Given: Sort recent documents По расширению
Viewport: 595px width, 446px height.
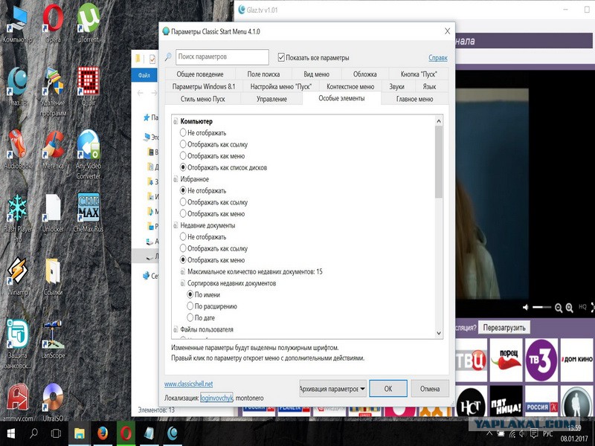Looking at the screenshot, I should pos(190,306).
